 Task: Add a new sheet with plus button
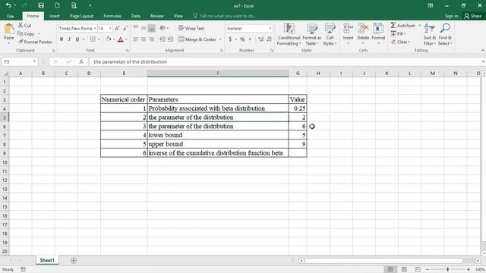click(x=74, y=260)
